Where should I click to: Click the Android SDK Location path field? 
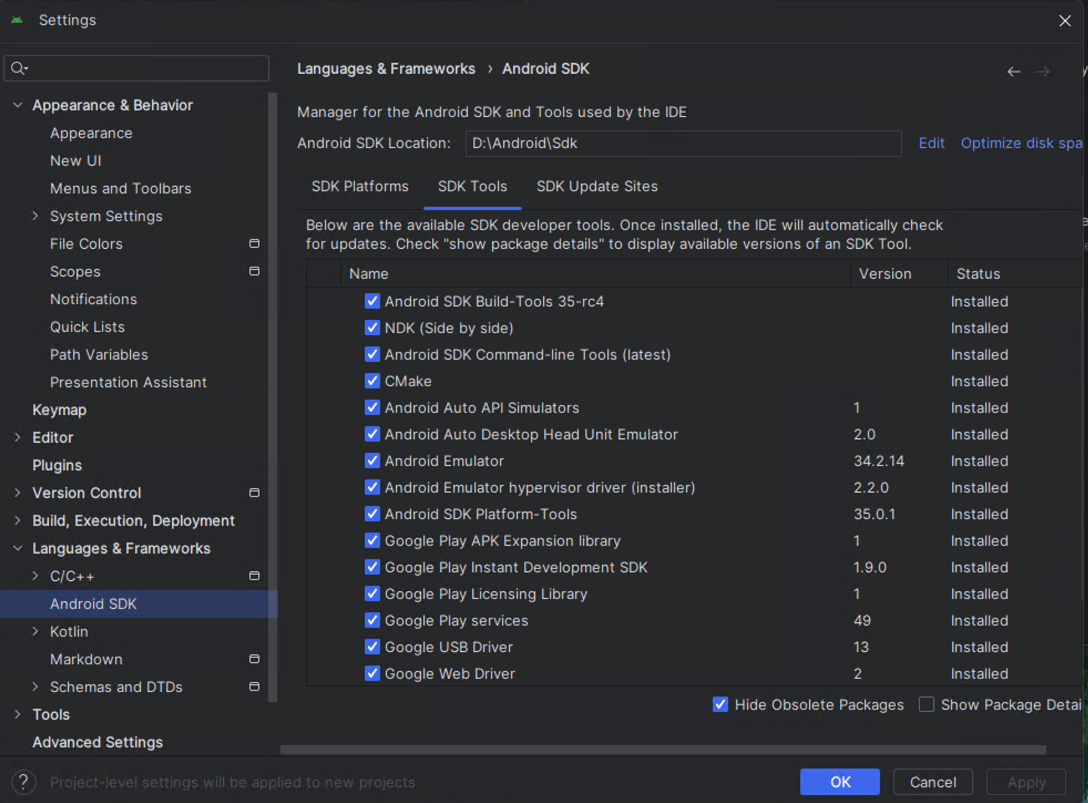pos(682,143)
